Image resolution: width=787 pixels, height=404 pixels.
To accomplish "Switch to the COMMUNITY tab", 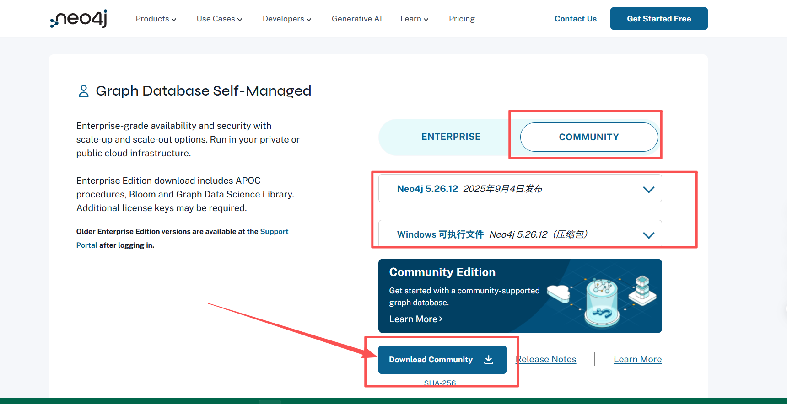I will (x=589, y=137).
